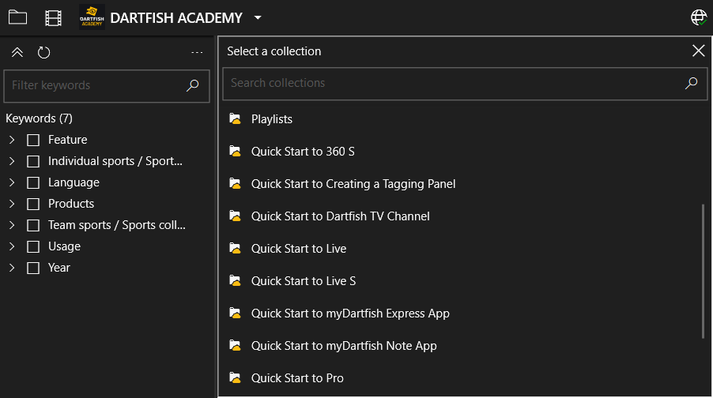Check the Feature checkbox
This screenshot has height=398, width=713.
33,140
